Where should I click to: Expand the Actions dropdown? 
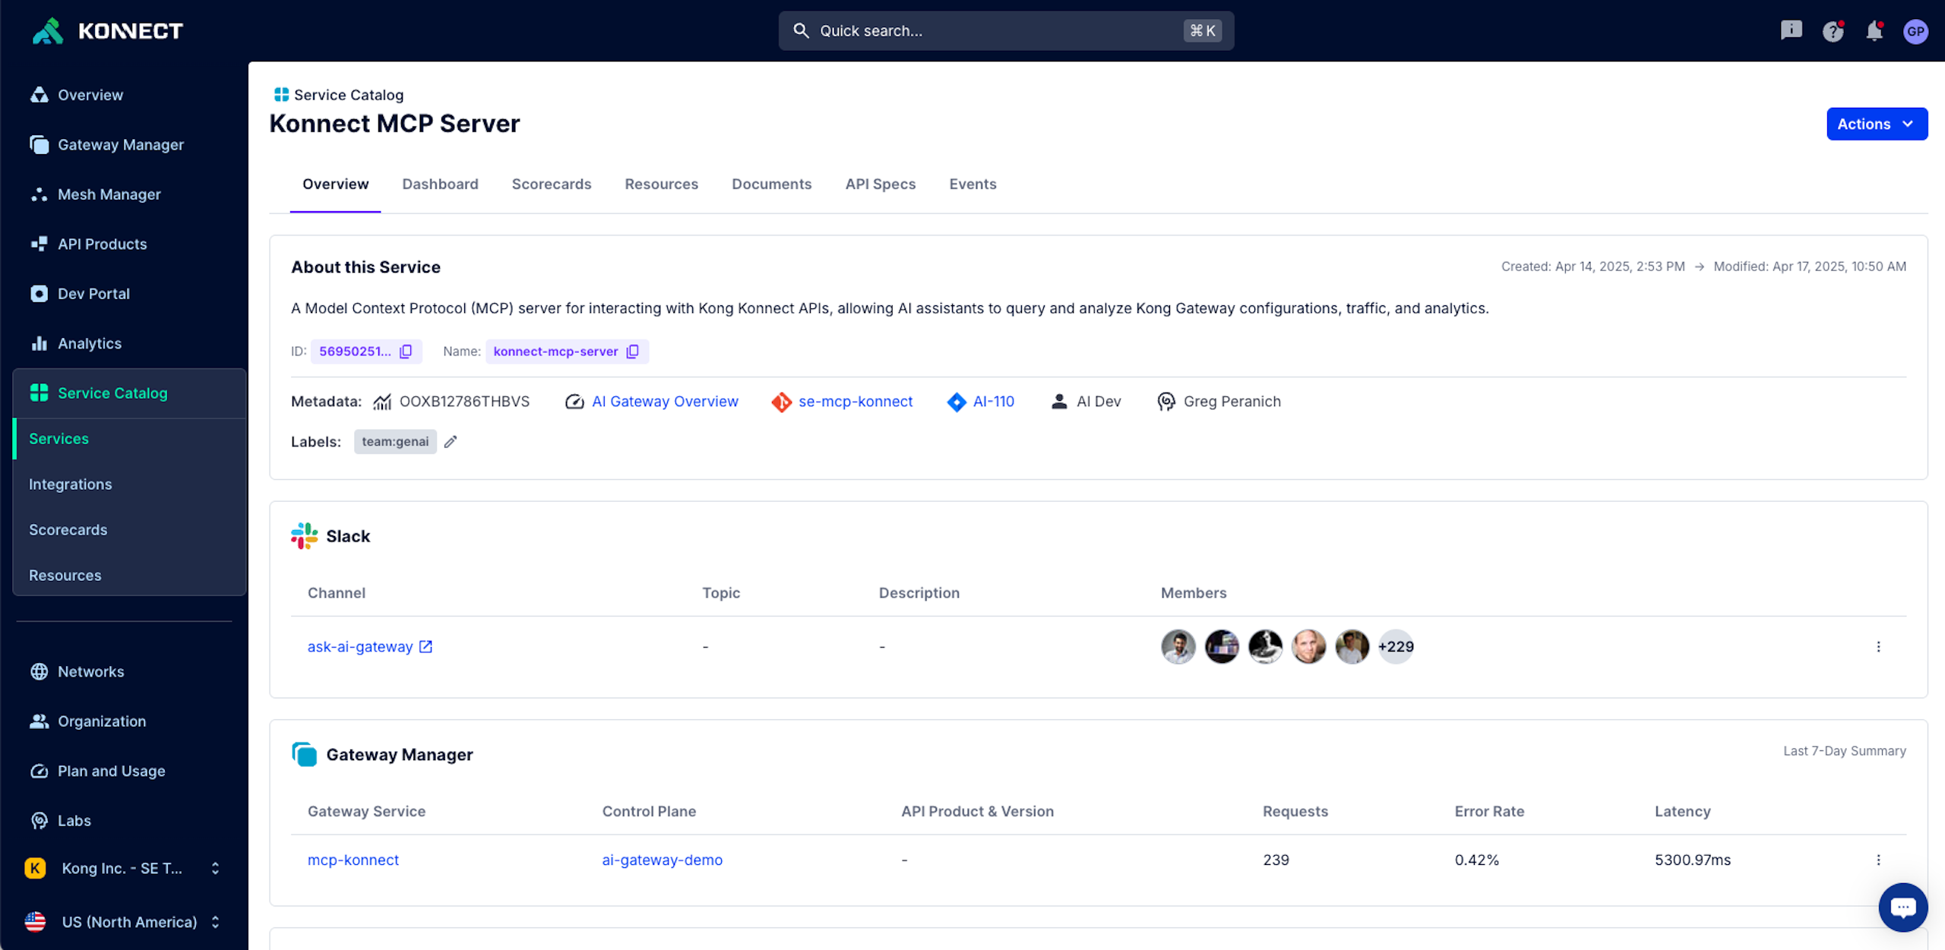pos(1876,124)
